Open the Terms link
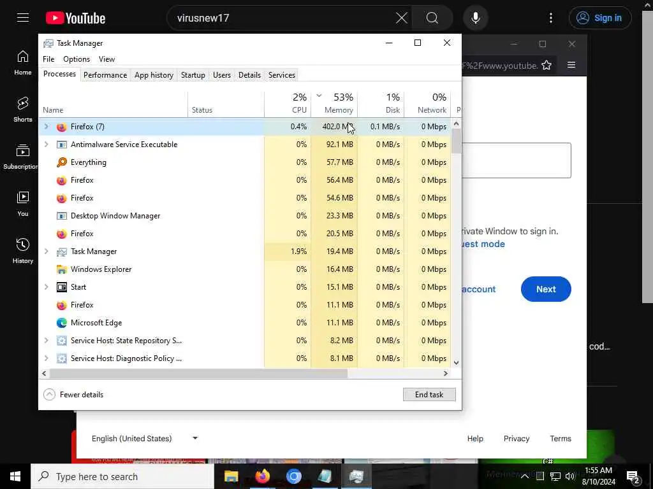 (560, 438)
